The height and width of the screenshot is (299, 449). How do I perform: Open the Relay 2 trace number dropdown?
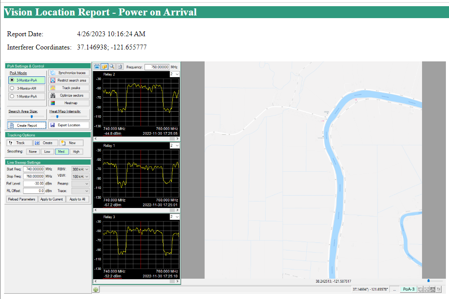(175, 74)
